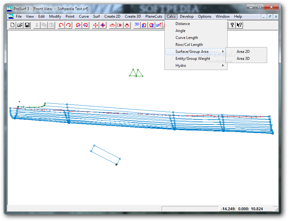Click the blue 3D view icon
This screenshot has width=288, height=221.
(x=137, y=25)
